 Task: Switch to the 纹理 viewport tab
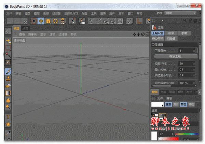[x=26, y=28]
